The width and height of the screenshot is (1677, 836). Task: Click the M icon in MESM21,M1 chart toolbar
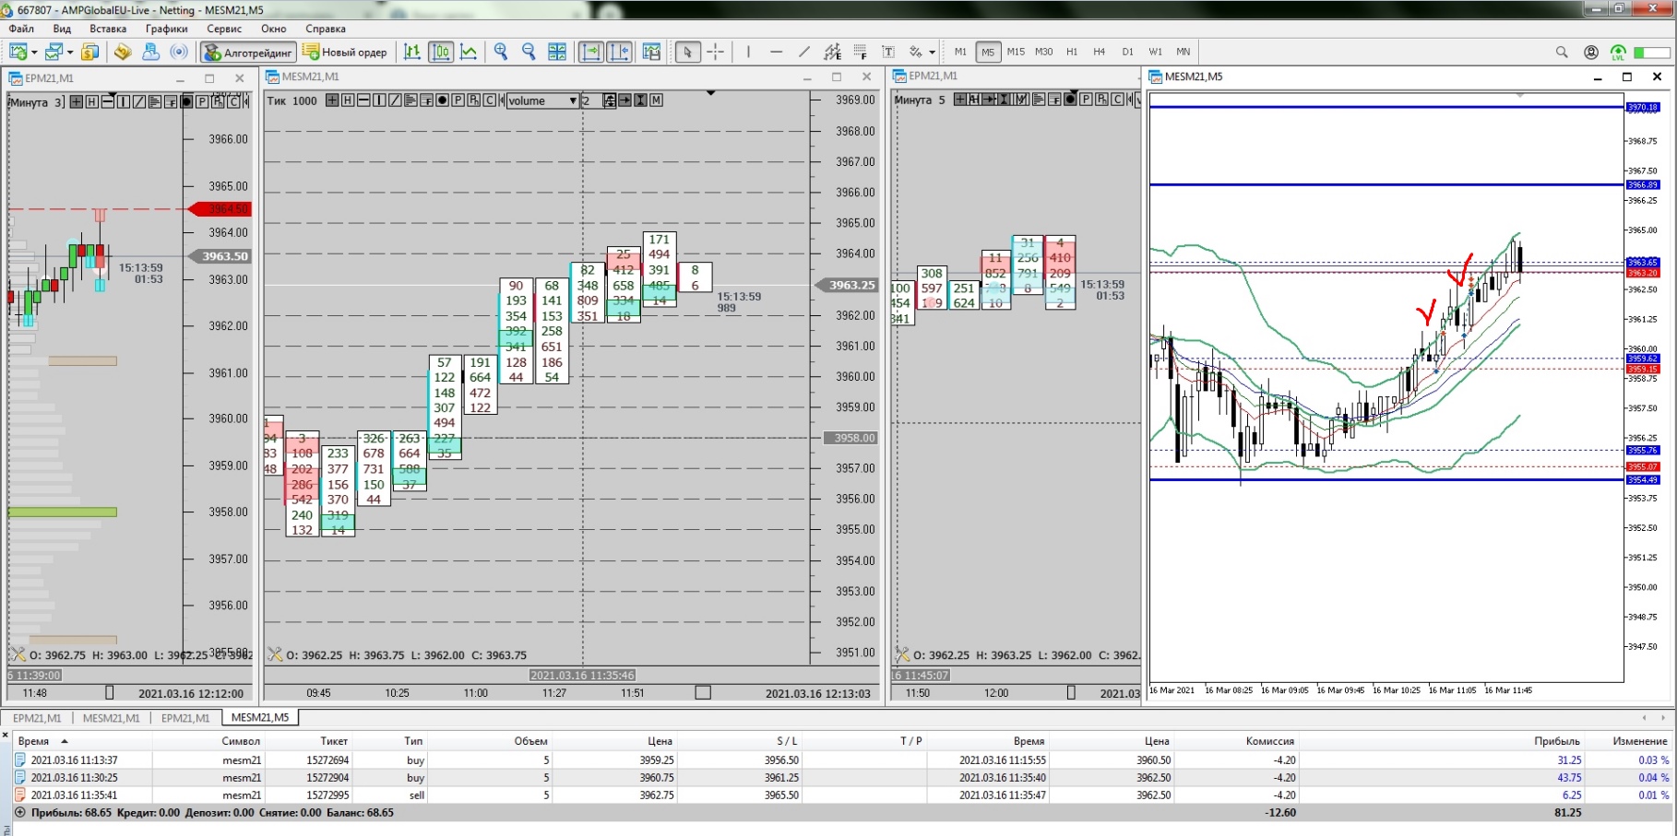coord(656,100)
